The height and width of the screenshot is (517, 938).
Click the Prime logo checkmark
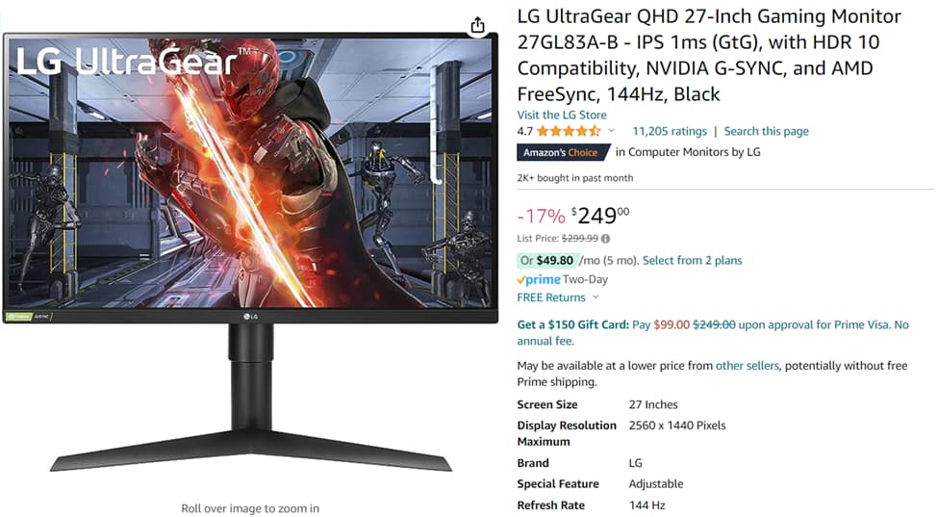[x=521, y=280]
